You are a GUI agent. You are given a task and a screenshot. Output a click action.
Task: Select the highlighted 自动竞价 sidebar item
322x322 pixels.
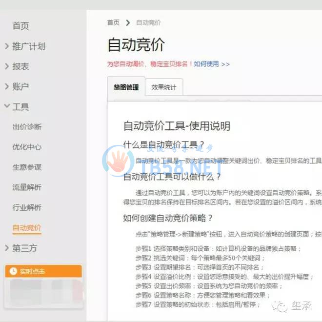[27, 228]
